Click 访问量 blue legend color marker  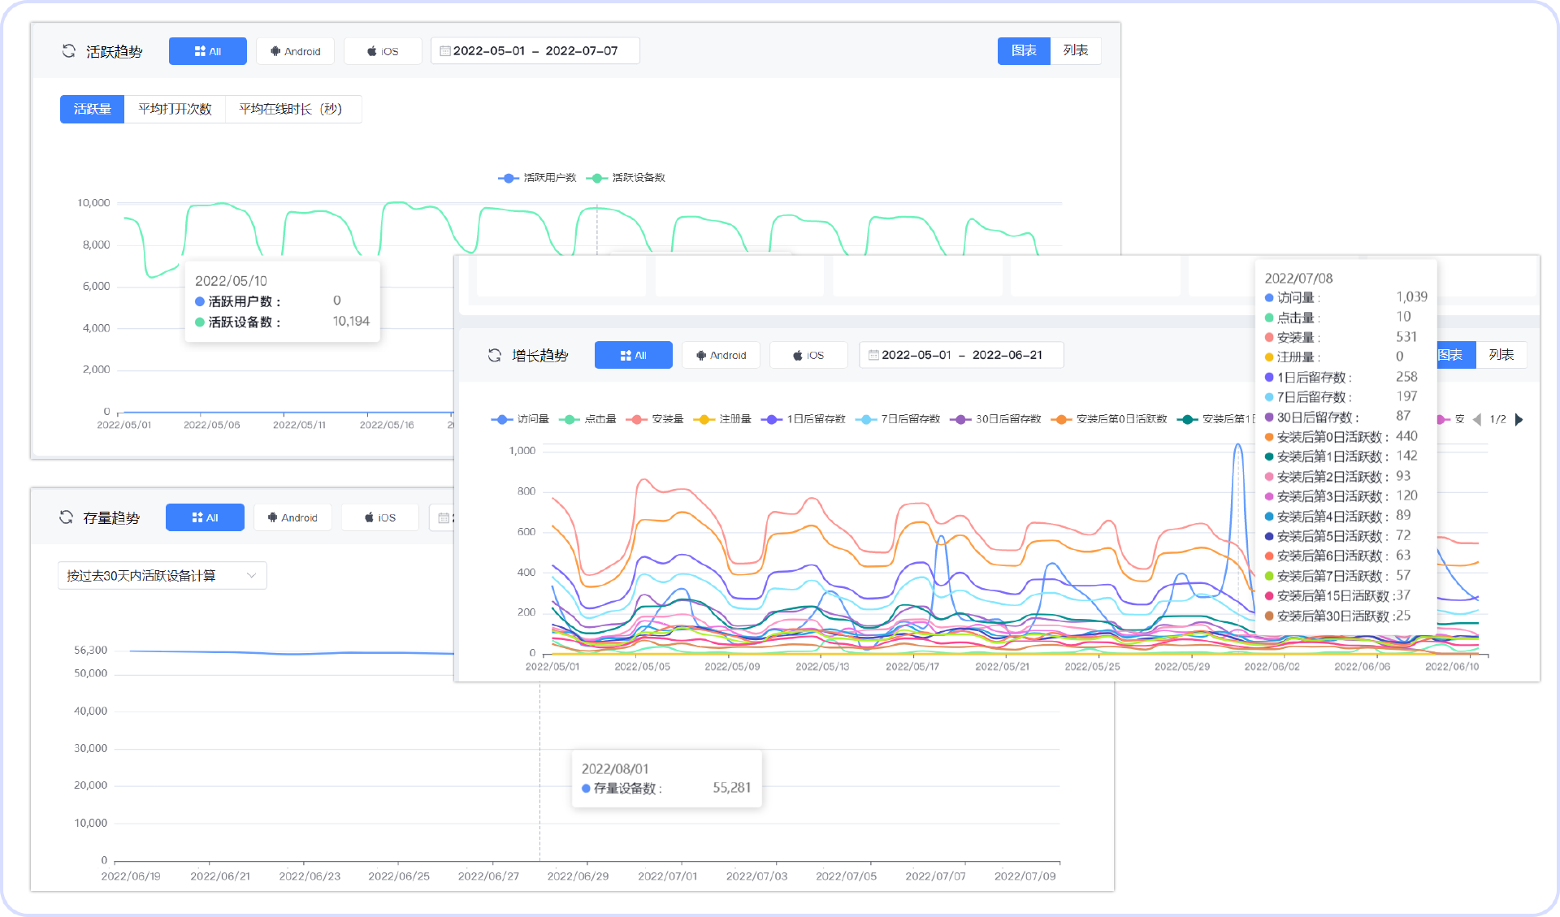501,419
